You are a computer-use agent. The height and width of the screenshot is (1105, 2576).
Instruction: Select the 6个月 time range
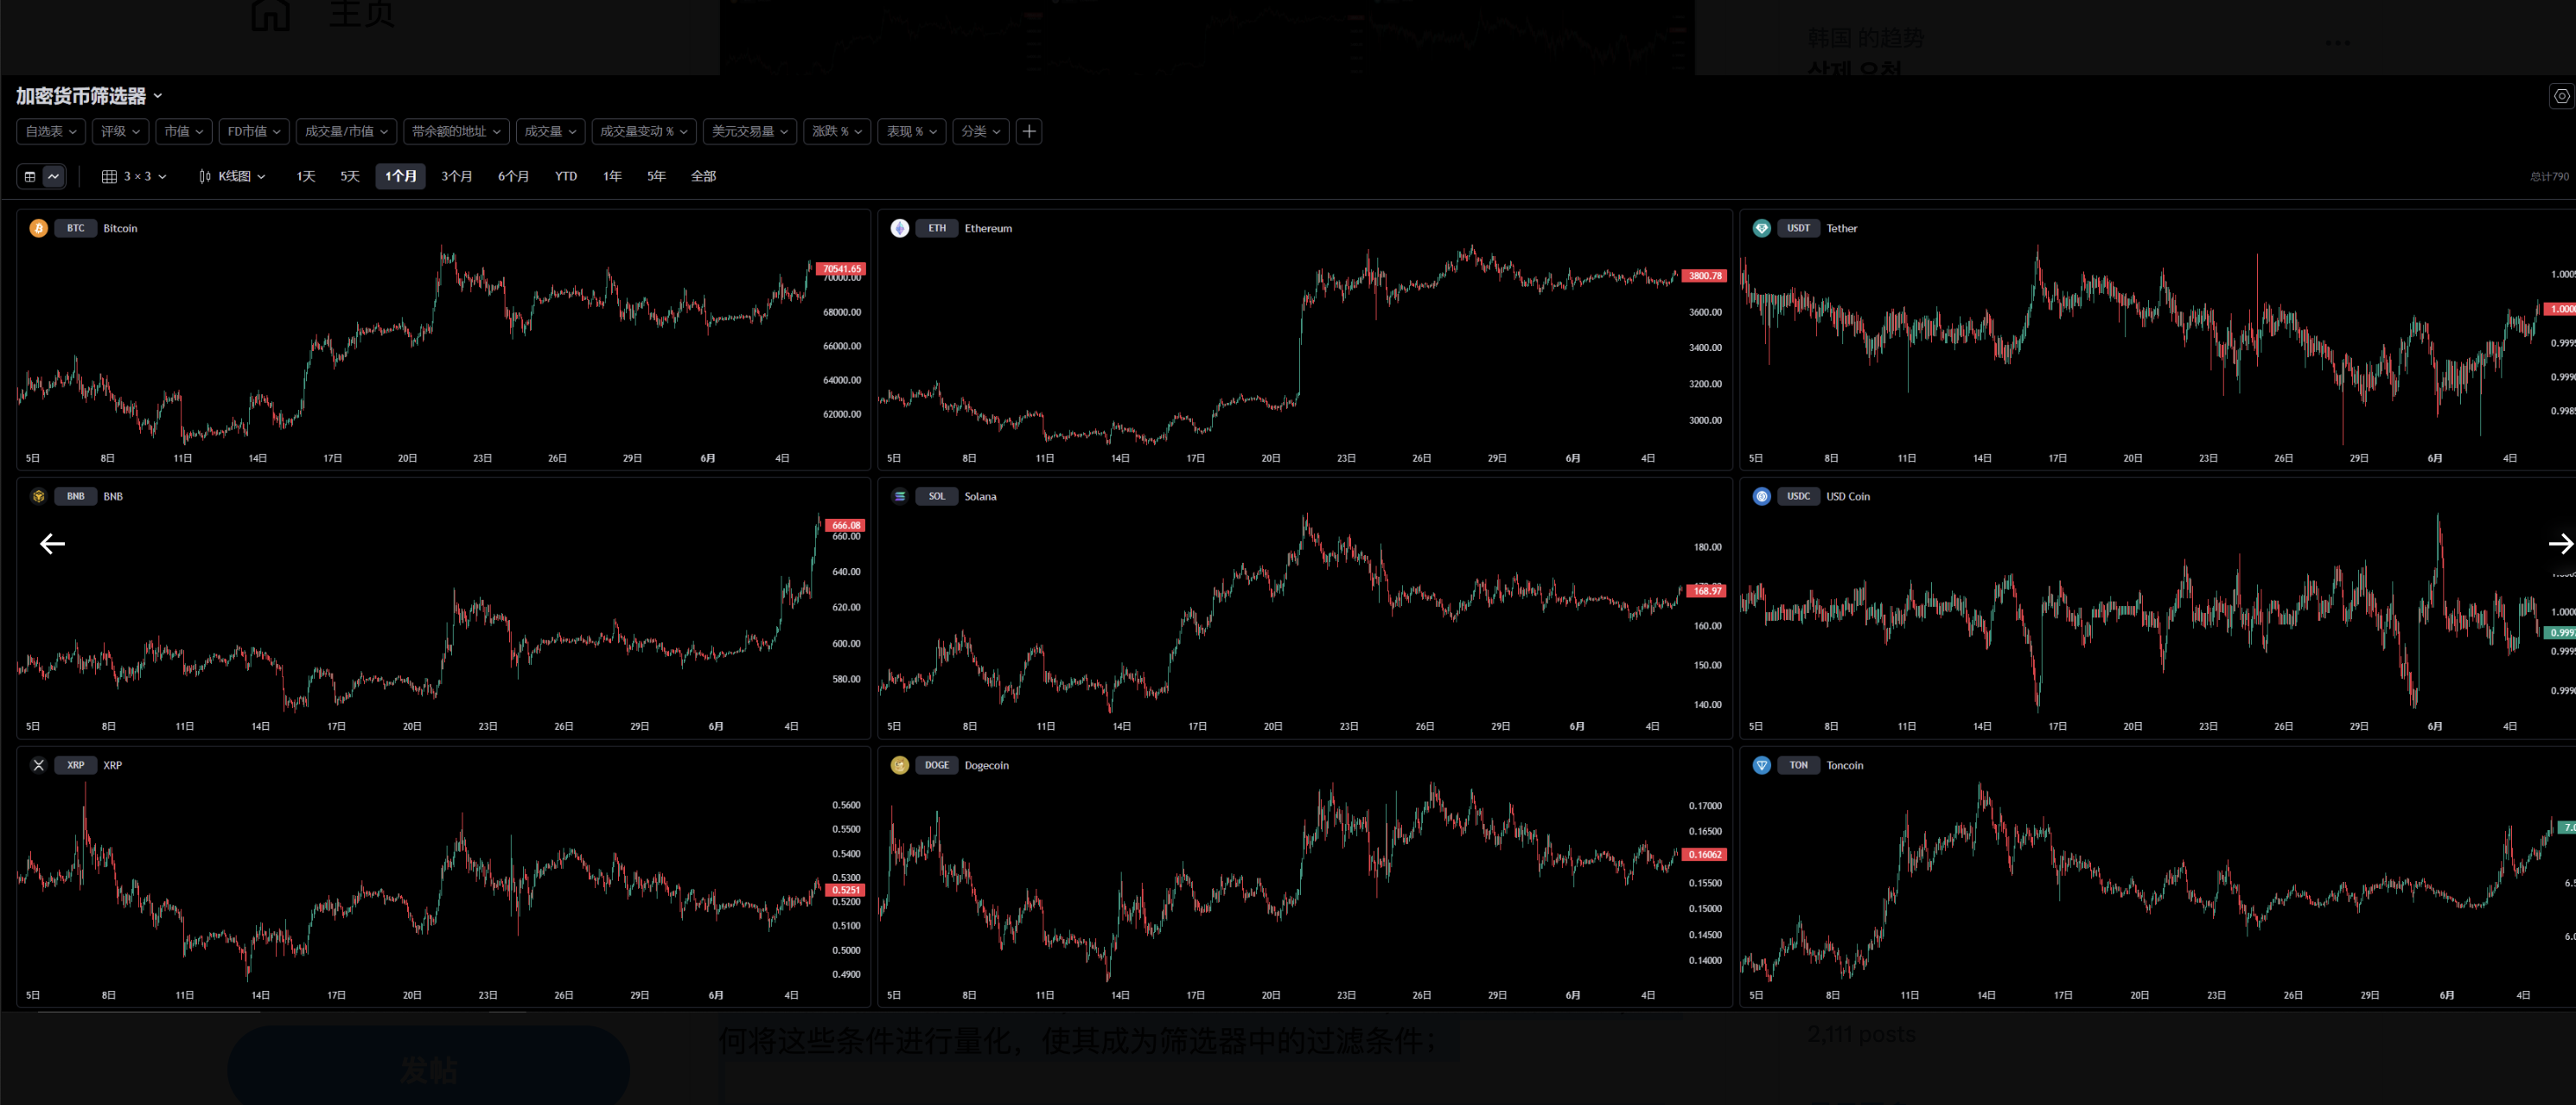[514, 176]
